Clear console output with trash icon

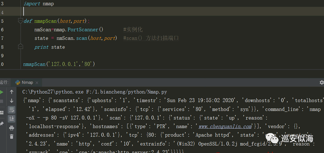11,136
